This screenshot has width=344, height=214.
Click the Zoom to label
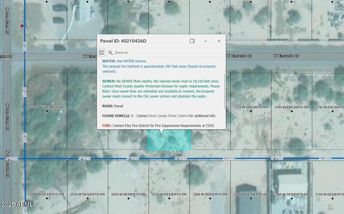click(x=121, y=53)
